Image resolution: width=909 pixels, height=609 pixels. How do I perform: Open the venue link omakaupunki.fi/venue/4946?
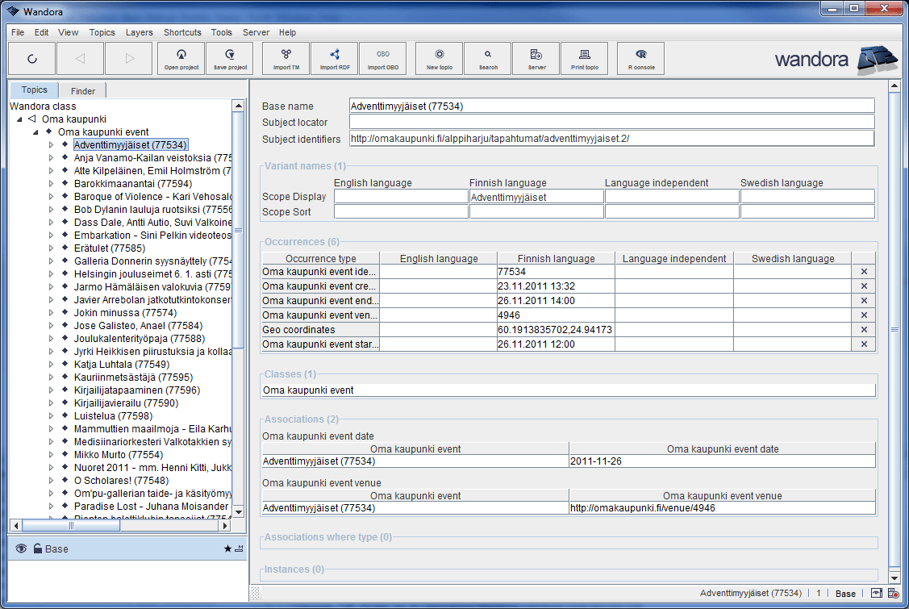[642, 508]
